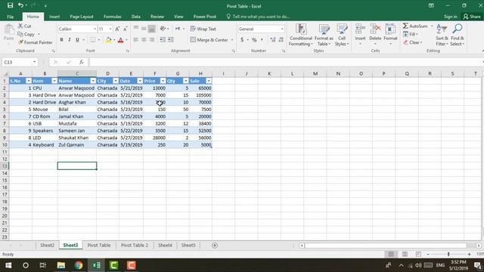Image resolution: width=484 pixels, height=272 pixels.
Task: Open Excel from the Windows taskbar
Action: coord(96,265)
